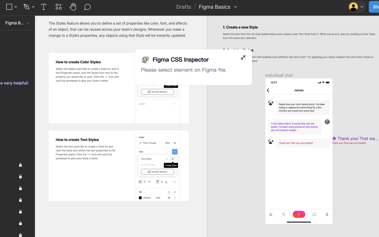
Task: Click the style settings sliders icon beside Text Styles
Action: (167, 159)
